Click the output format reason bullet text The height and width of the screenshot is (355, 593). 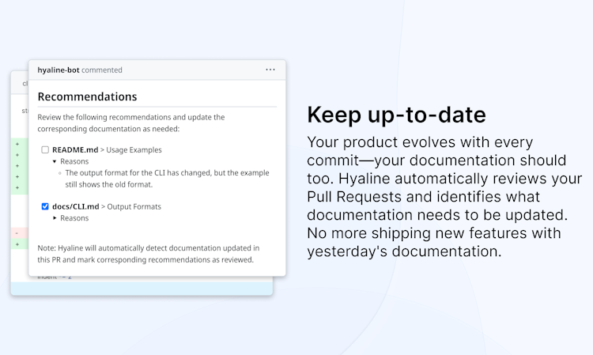[167, 179]
